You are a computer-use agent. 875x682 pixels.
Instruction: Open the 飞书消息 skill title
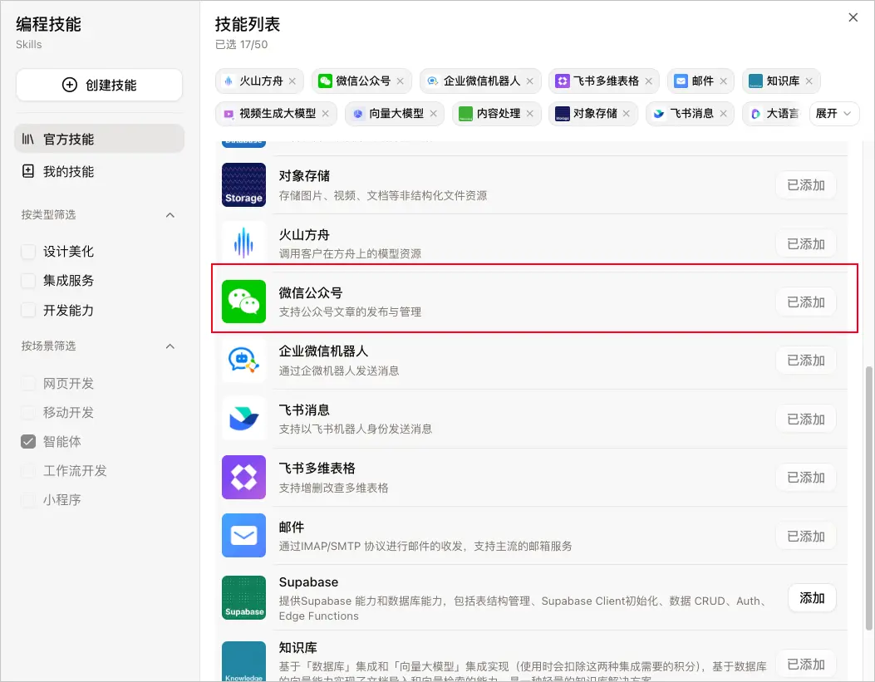[x=304, y=410]
